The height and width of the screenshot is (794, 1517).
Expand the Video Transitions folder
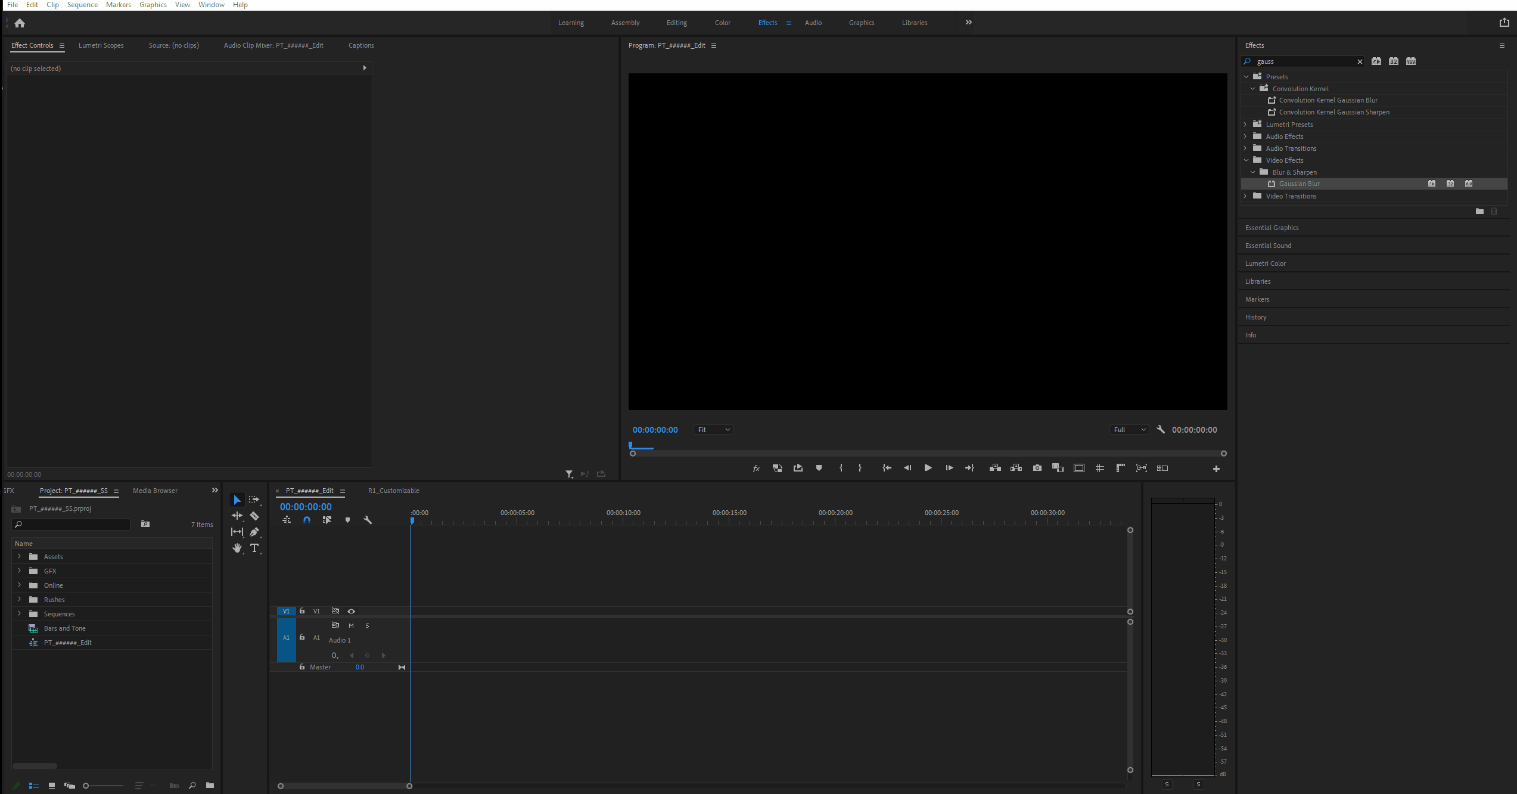[1245, 196]
